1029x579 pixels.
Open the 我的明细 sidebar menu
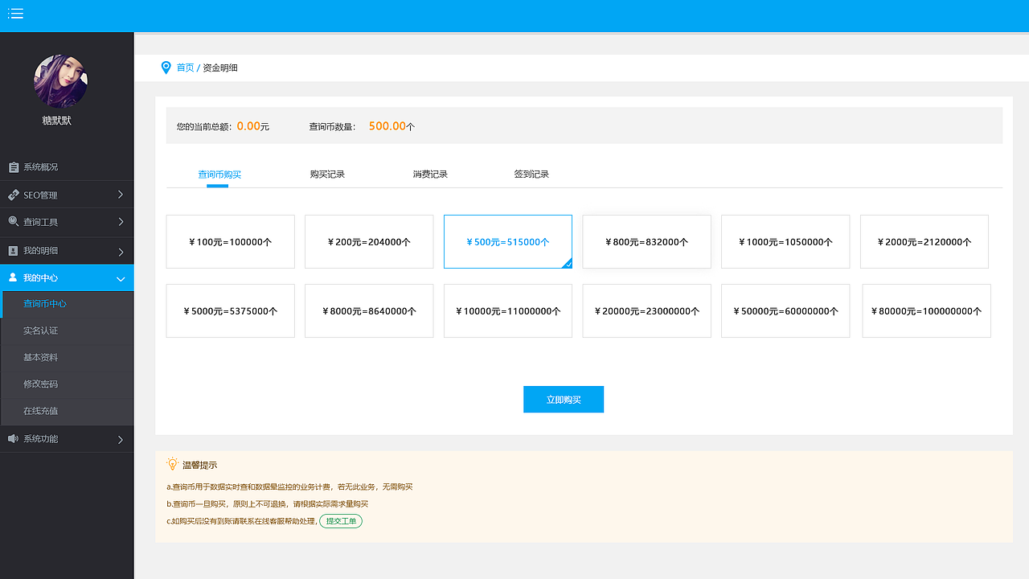pos(67,251)
